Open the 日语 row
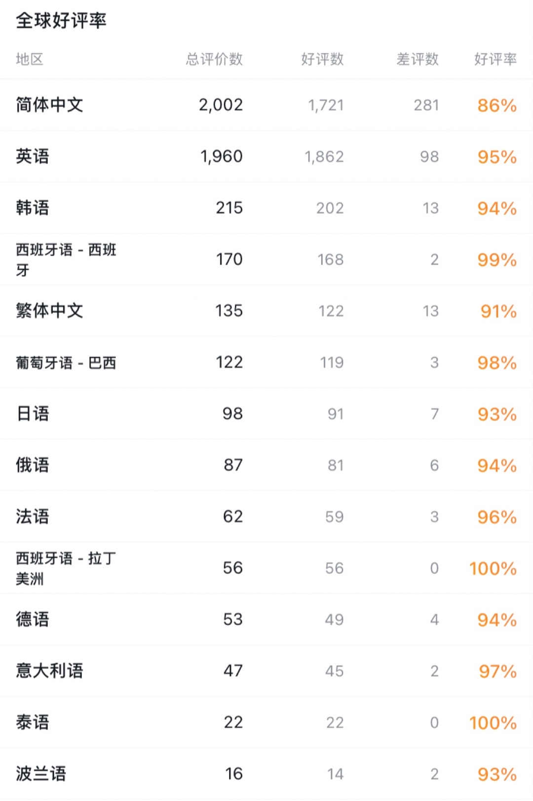533x801 pixels. click(x=33, y=414)
